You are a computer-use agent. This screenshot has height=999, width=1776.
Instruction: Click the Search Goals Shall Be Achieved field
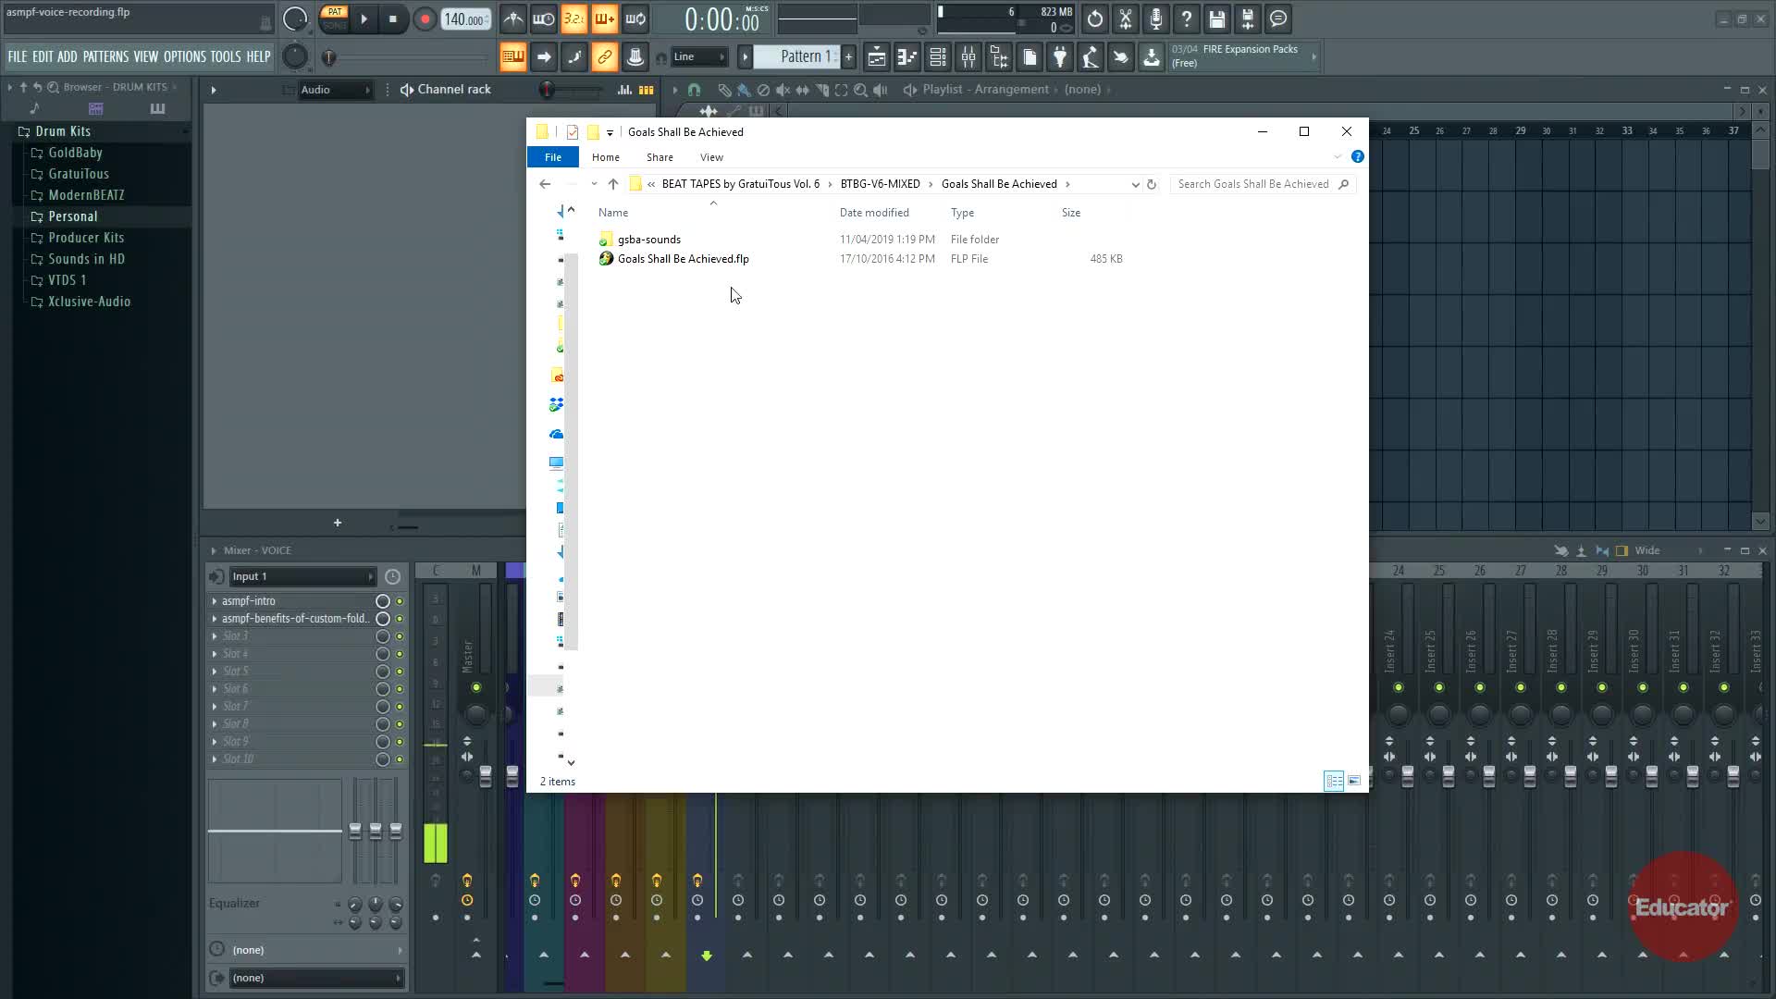(1252, 184)
